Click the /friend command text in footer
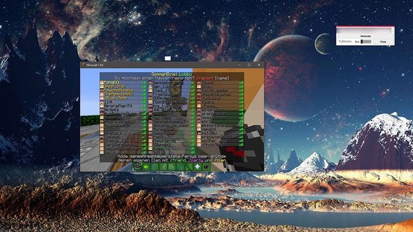The height and width of the screenshot is (232, 413). click(x=178, y=160)
